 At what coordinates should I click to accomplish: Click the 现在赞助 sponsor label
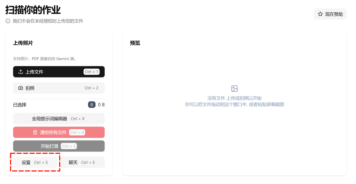coord(334,14)
